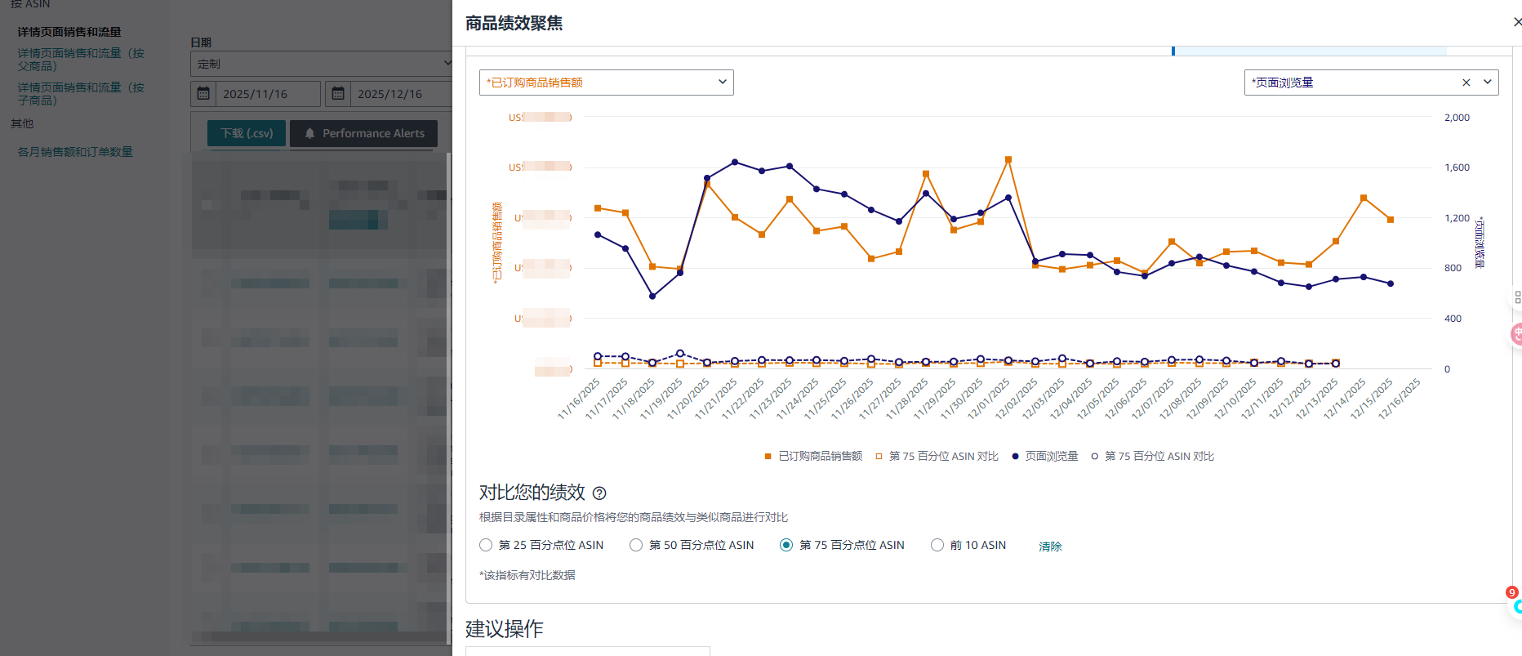1522x656 pixels.
Task: Expand the 页面浏览量 dropdown chevron
Action: point(1487,83)
